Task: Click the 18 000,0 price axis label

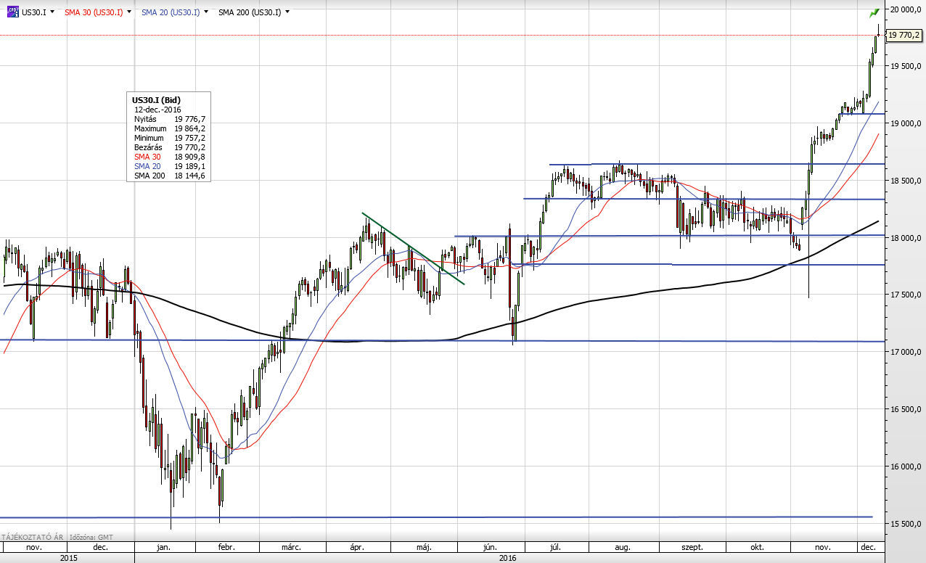Action: pos(906,238)
